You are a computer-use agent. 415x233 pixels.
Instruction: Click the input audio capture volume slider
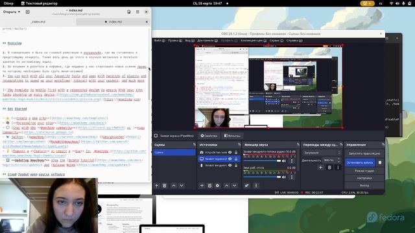click(262, 161)
